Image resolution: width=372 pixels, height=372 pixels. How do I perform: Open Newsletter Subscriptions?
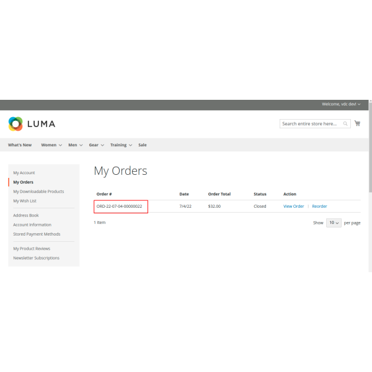[36, 258]
